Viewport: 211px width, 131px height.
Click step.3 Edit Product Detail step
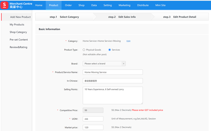(x=180, y=17)
